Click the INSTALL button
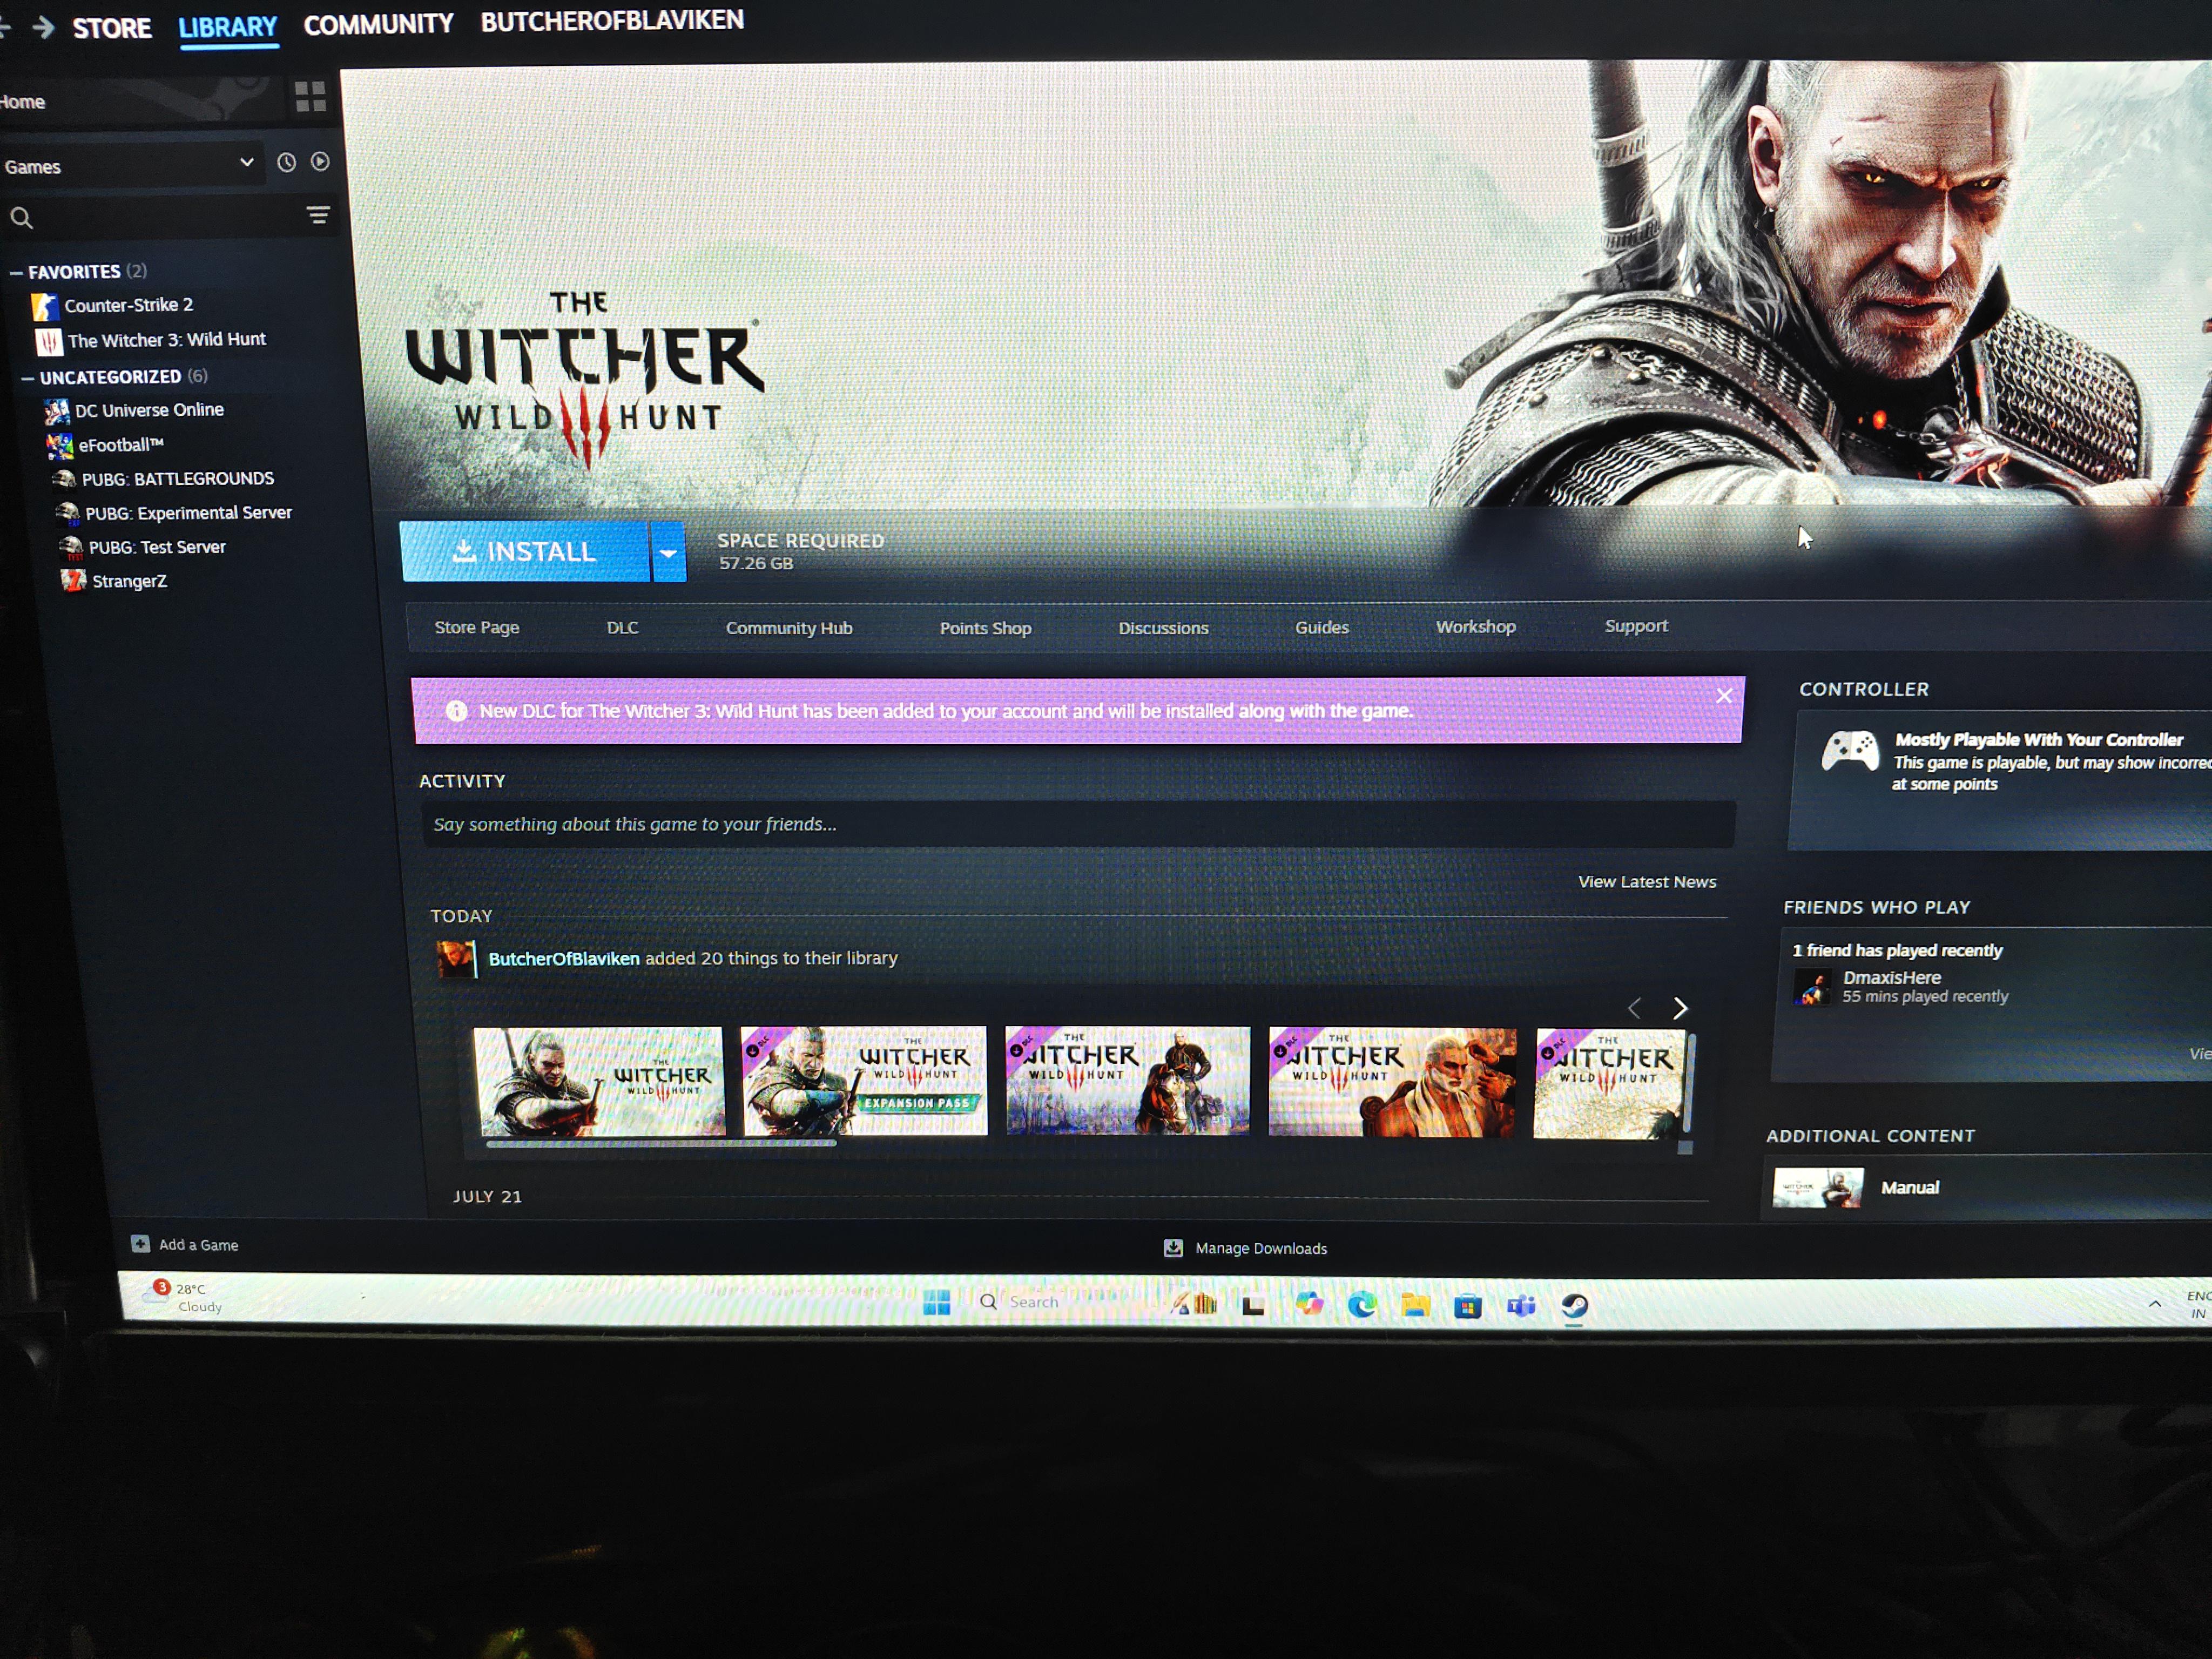Viewport: 2212px width, 1659px height. coord(525,551)
